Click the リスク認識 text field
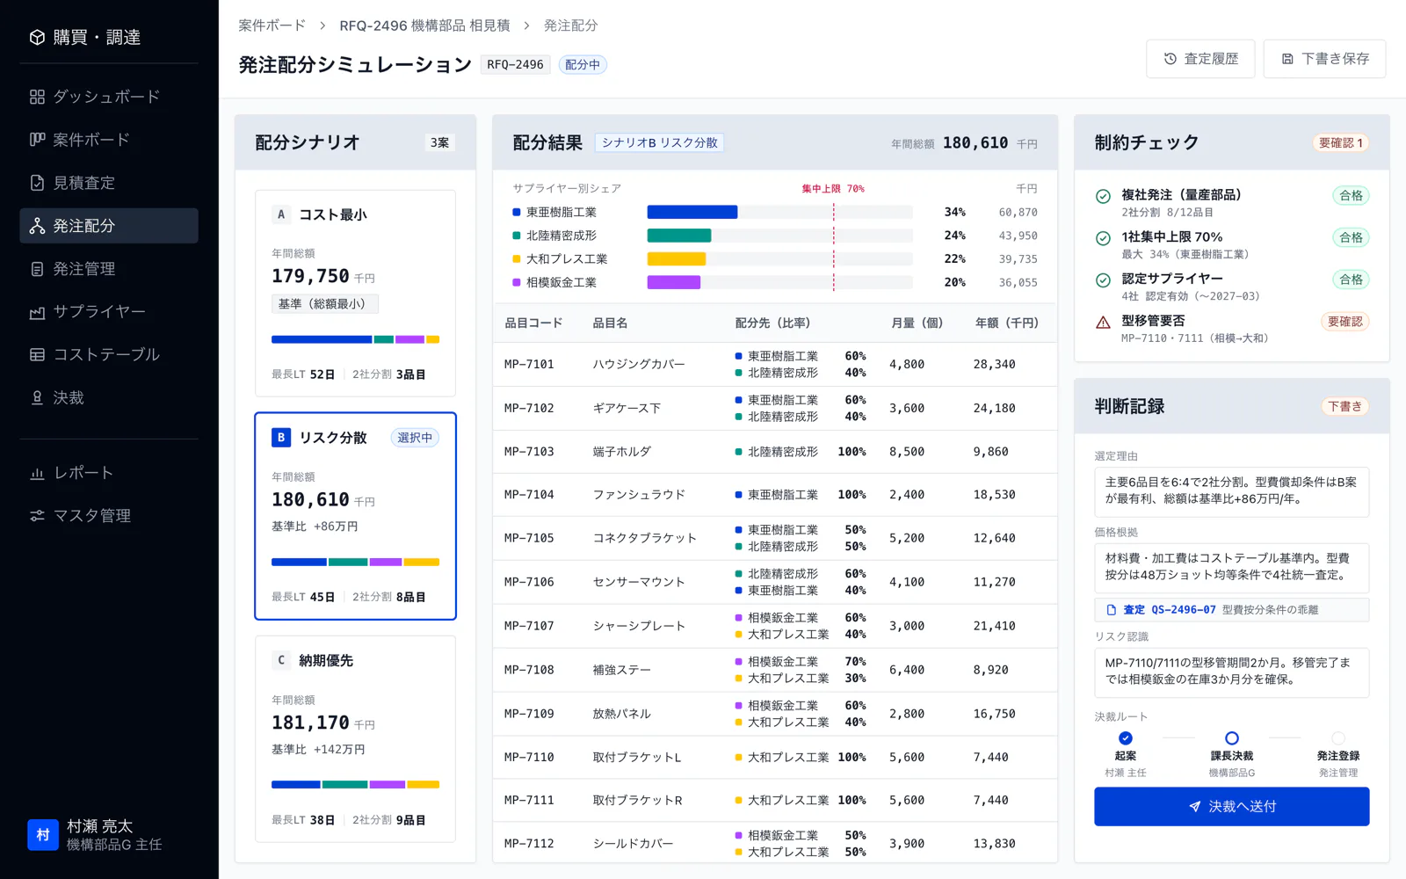Viewport: 1406px width, 879px height. 1232,672
